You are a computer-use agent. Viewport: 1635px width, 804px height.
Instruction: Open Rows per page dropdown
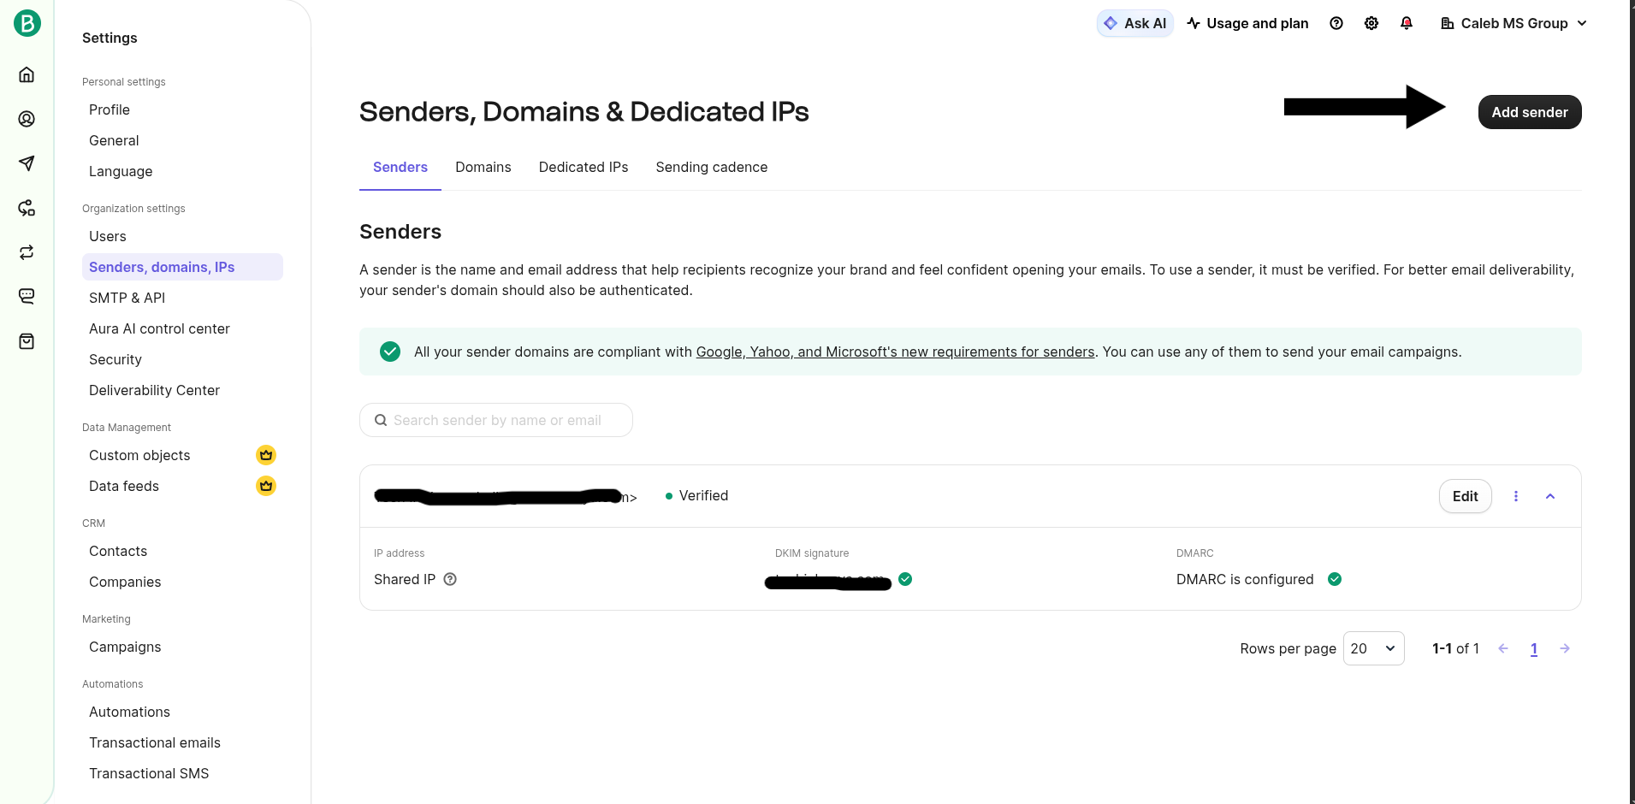coord(1374,648)
